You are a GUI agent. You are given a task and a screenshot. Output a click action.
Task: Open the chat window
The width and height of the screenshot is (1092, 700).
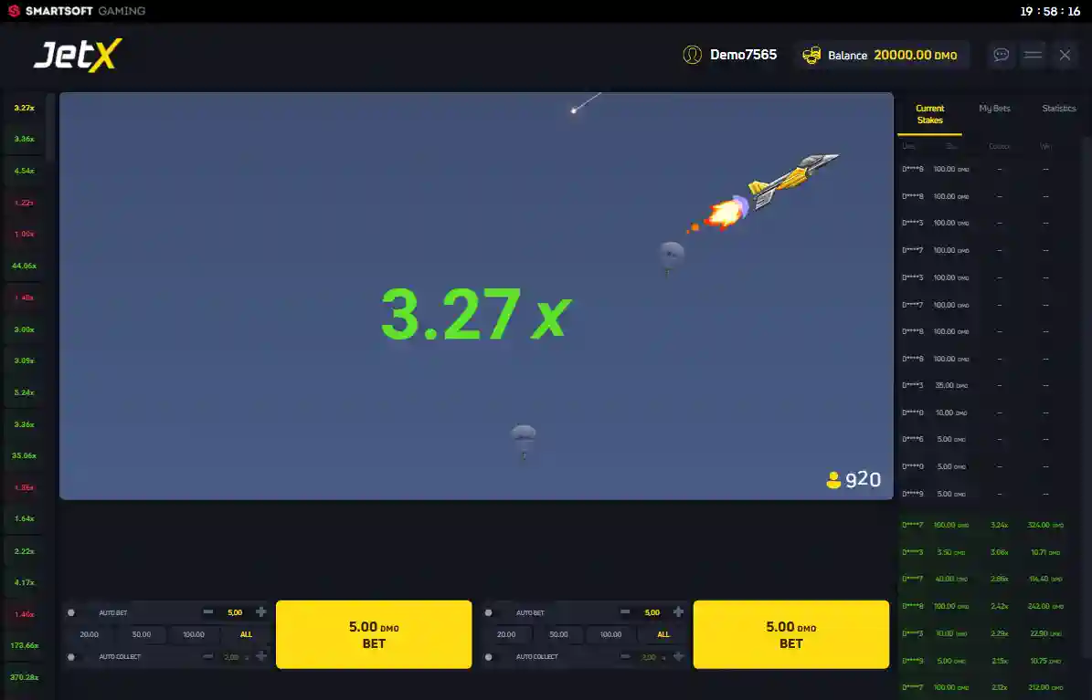coord(1001,55)
